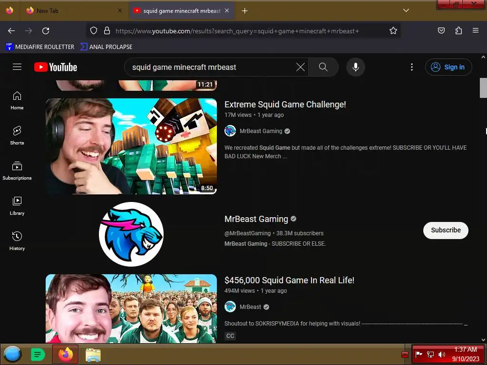Click the browser forward arrow
The width and height of the screenshot is (487, 365).
click(29, 31)
